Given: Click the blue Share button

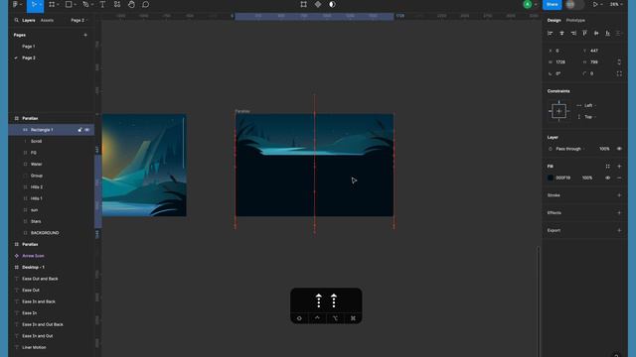Looking at the screenshot, I should (x=553, y=4).
